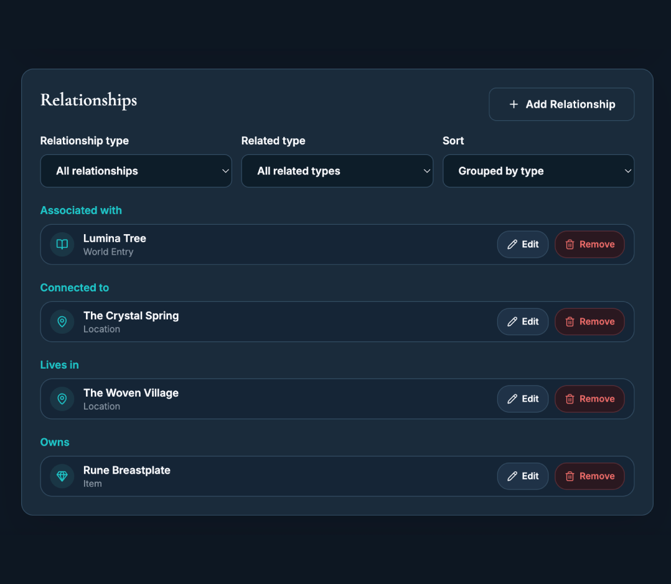Image resolution: width=671 pixels, height=584 pixels.
Task: Click the plus icon in Add Relationship
Action: click(x=514, y=105)
